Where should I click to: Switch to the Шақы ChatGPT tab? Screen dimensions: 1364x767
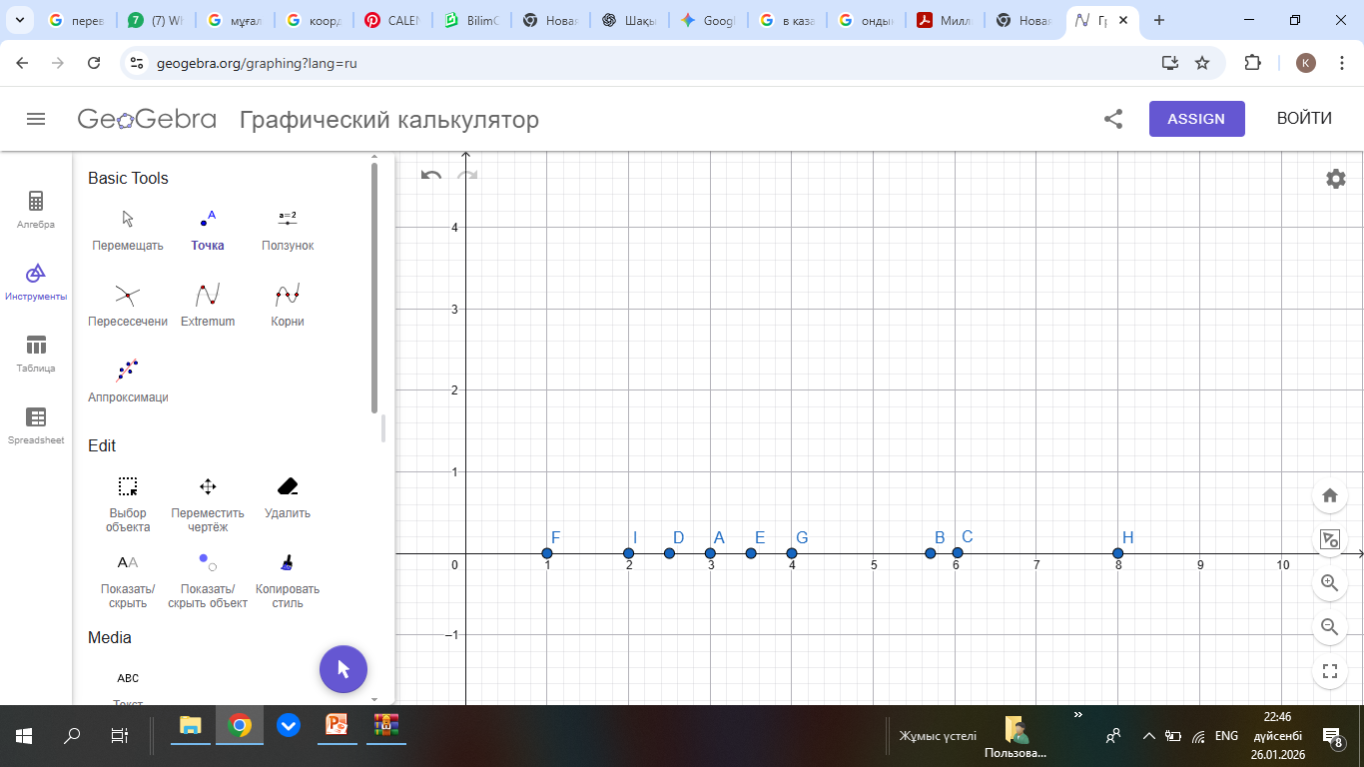630,20
